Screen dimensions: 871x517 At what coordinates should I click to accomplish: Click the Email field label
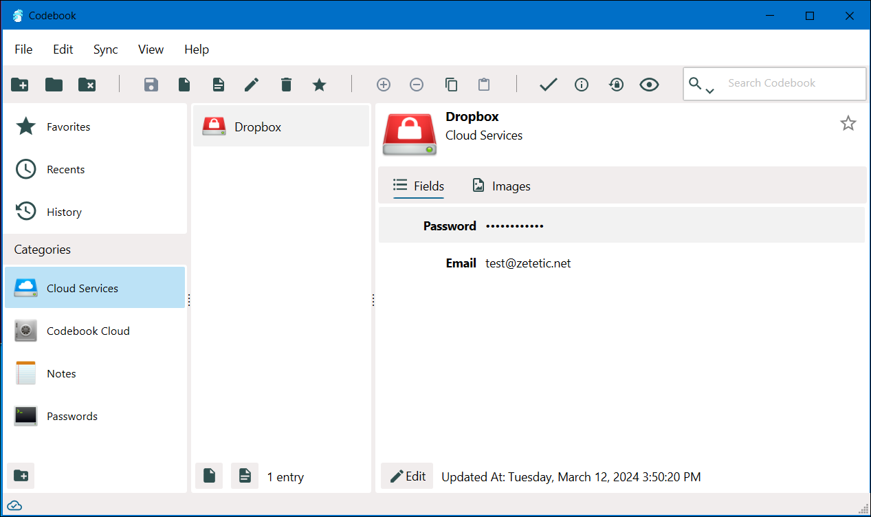point(461,263)
